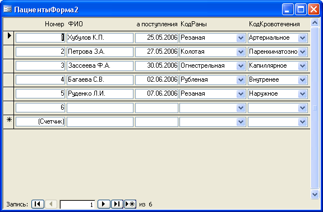Go to next record arrow button

coord(104,204)
